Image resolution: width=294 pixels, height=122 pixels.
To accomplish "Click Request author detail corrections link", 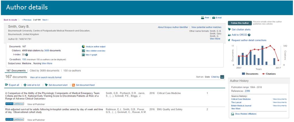I will [x=249, y=40].
